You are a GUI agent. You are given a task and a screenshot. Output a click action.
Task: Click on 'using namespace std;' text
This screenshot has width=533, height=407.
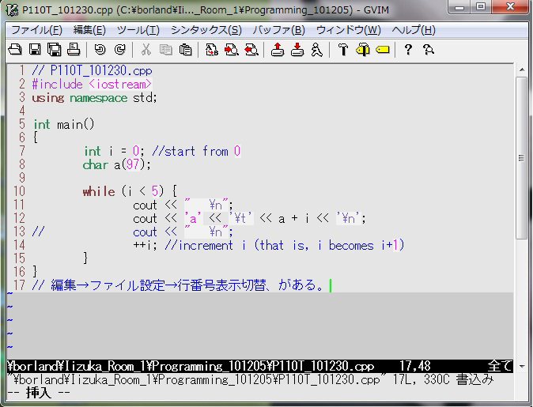(94, 98)
